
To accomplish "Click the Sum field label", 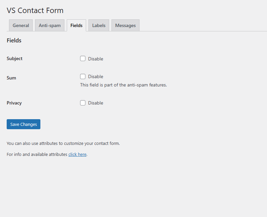I will pyautogui.click(x=11, y=78).
